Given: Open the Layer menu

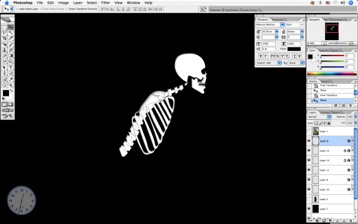Looking at the screenshot, I should [x=78, y=3].
